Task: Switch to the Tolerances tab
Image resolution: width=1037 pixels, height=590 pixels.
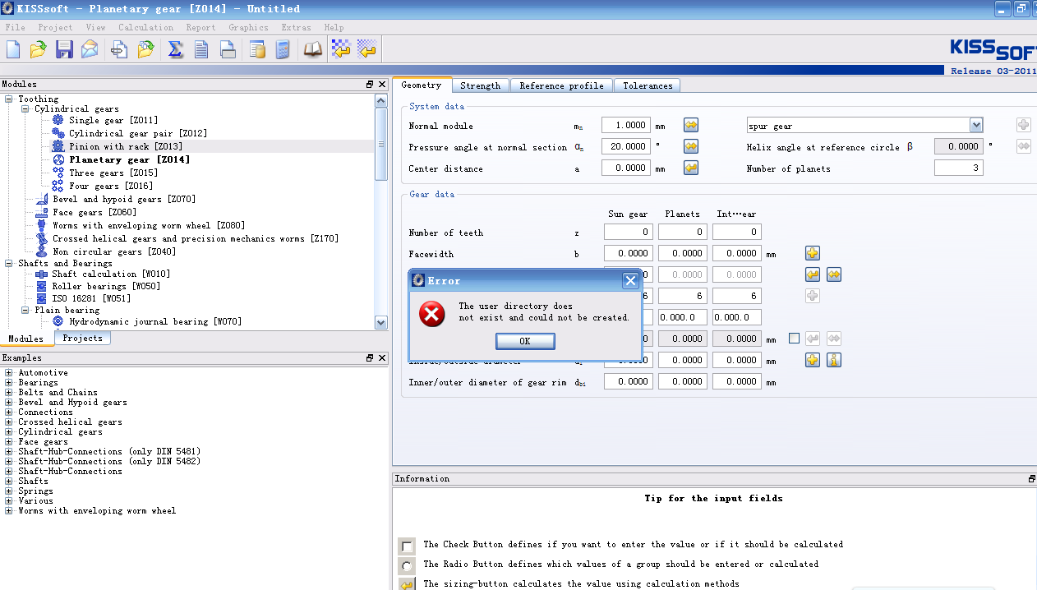Action: (648, 85)
